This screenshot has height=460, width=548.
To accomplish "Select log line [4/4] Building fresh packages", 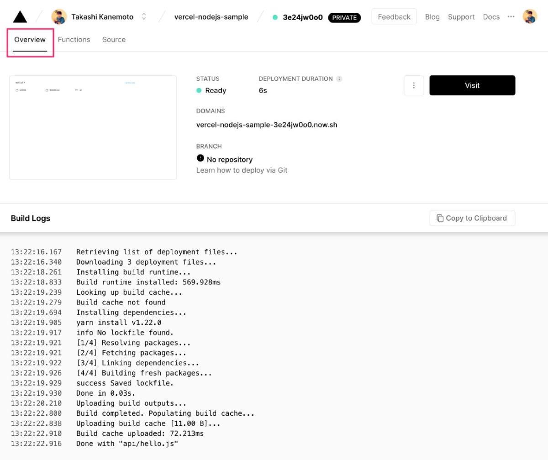I will pos(144,373).
